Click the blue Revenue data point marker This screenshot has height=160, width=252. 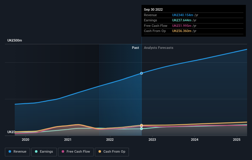[x=142, y=73]
